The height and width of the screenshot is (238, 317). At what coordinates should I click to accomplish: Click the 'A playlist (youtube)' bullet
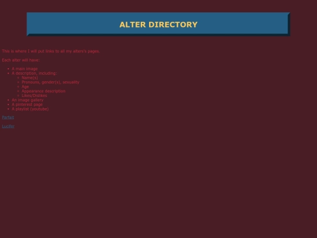click(x=30, y=109)
